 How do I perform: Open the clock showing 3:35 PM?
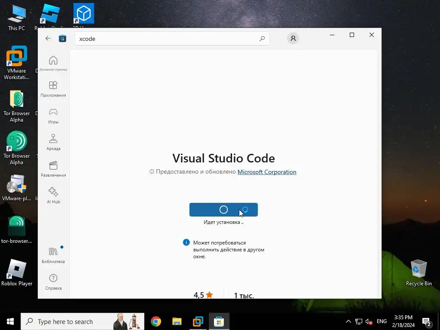click(x=403, y=321)
